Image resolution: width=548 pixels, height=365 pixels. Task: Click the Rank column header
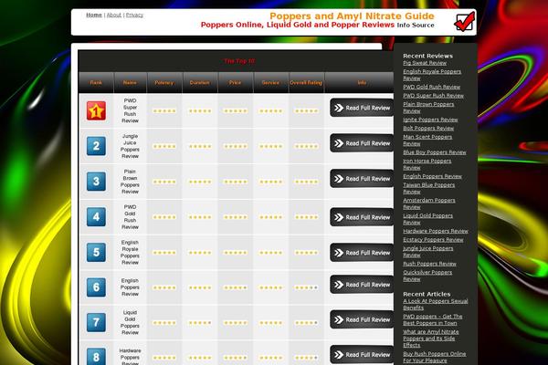(96, 83)
